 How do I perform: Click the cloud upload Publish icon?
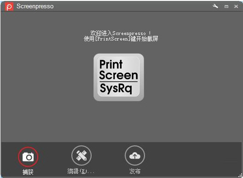(135, 155)
